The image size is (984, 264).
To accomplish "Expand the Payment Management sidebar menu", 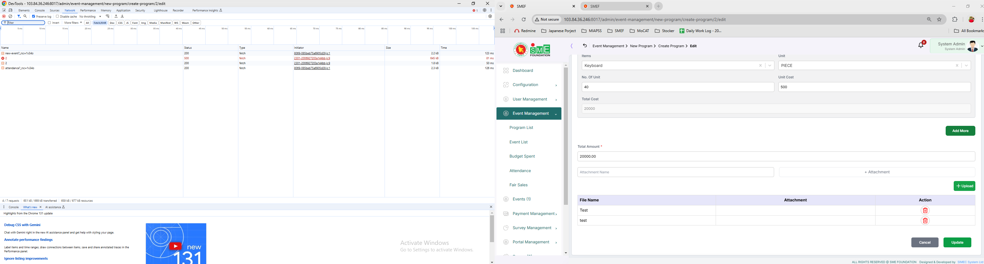I will (x=529, y=214).
